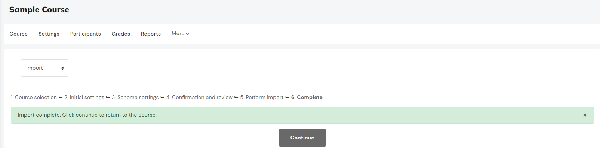600x148 pixels.
Task: Click step 6 Complete label
Action: [x=307, y=97]
